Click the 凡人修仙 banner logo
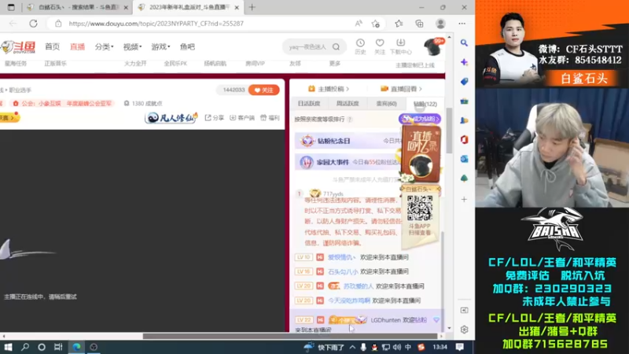Screen dimensions: 629x354 click(171, 117)
